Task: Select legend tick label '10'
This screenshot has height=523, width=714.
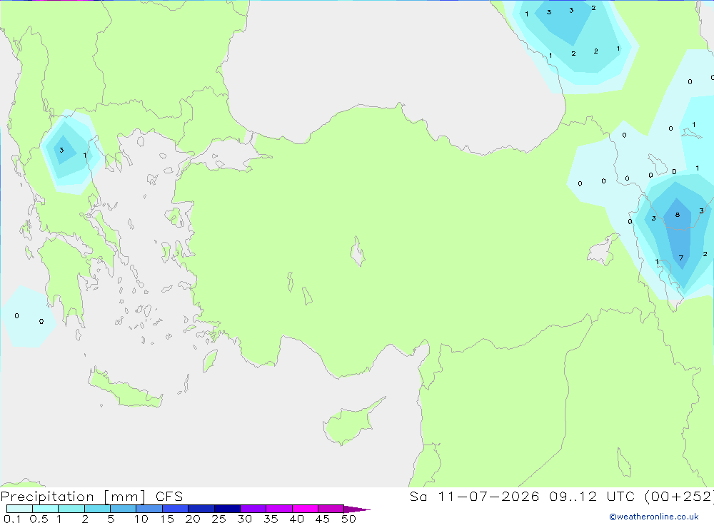Action: (x=141, y=519)
